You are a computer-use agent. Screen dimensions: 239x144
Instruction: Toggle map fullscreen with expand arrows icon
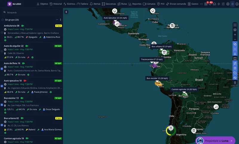tap(235, 25)
